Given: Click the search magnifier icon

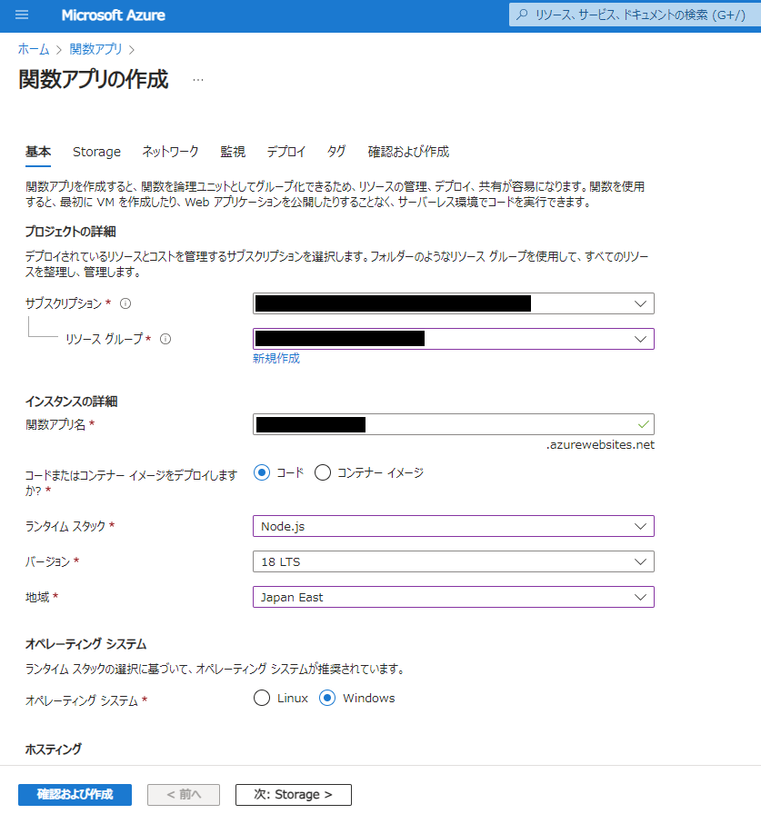Looking at the screenshot, I should tap(522, 15).
